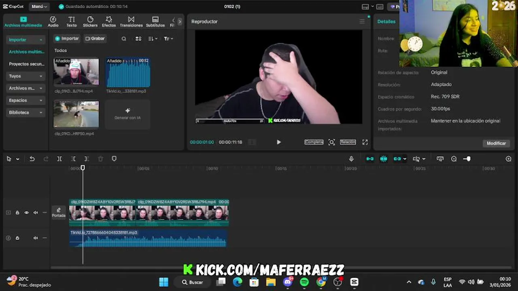Zoom out the timeline
This screenshot has height=291, width=518.
tap(454, 159)
